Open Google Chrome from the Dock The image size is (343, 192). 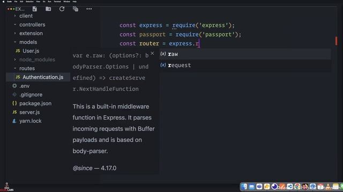[297, 187]
